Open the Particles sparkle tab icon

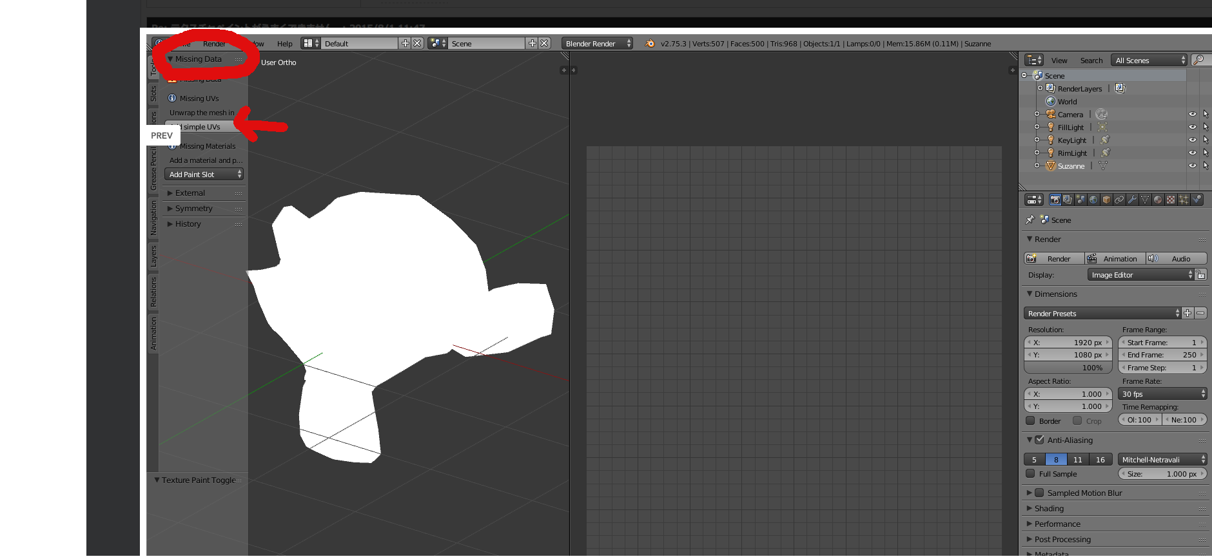point(1184,200)
